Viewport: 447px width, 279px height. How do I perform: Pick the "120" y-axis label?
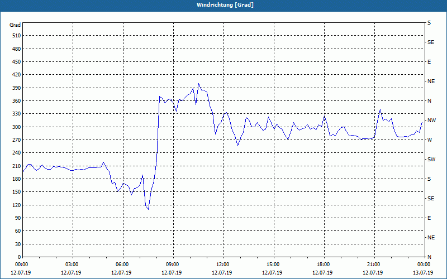point(17,205)
